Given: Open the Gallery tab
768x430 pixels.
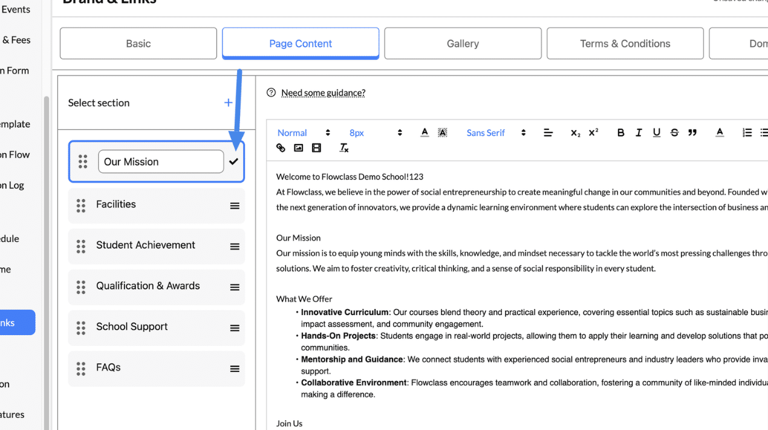Looking at the screenshot, I should tap(463, 44).
